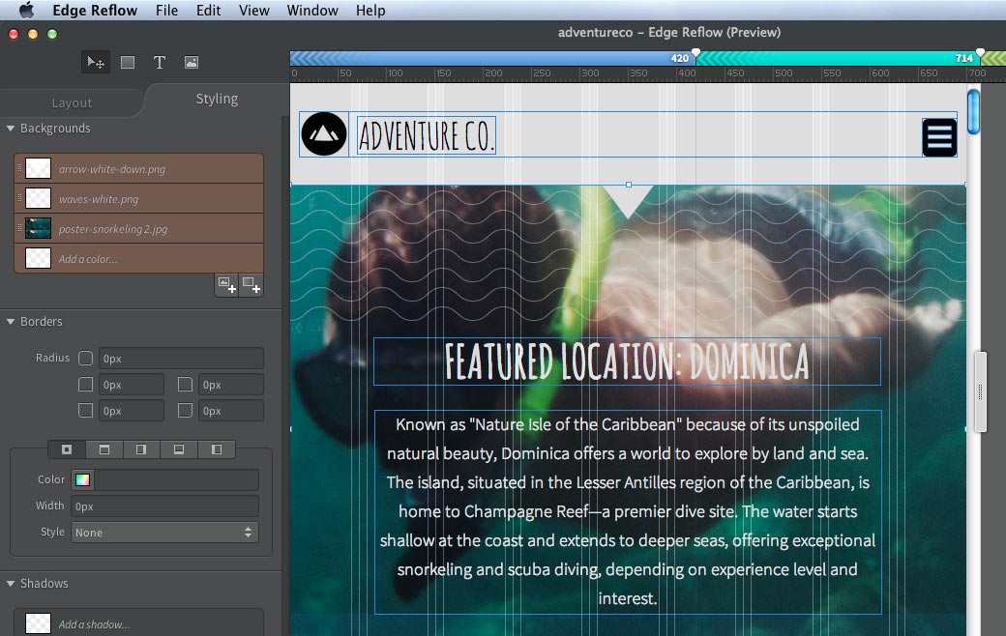Click the add background image button
Image resolution: width=1006 pixels, height=636 pixels.
226,285
